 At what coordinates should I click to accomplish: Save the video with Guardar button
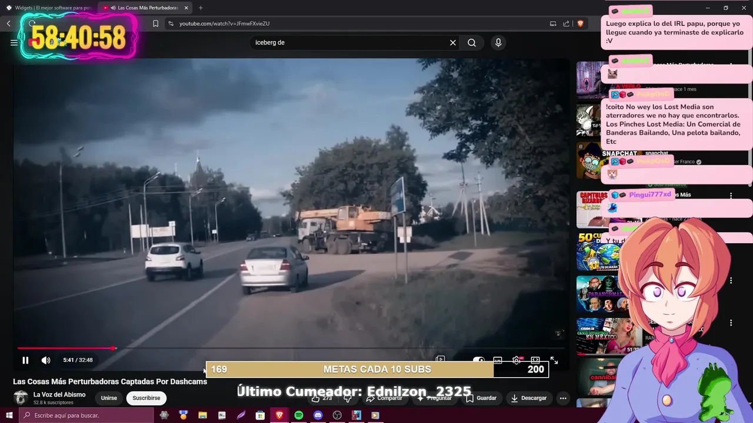click(x=481, y=398)
